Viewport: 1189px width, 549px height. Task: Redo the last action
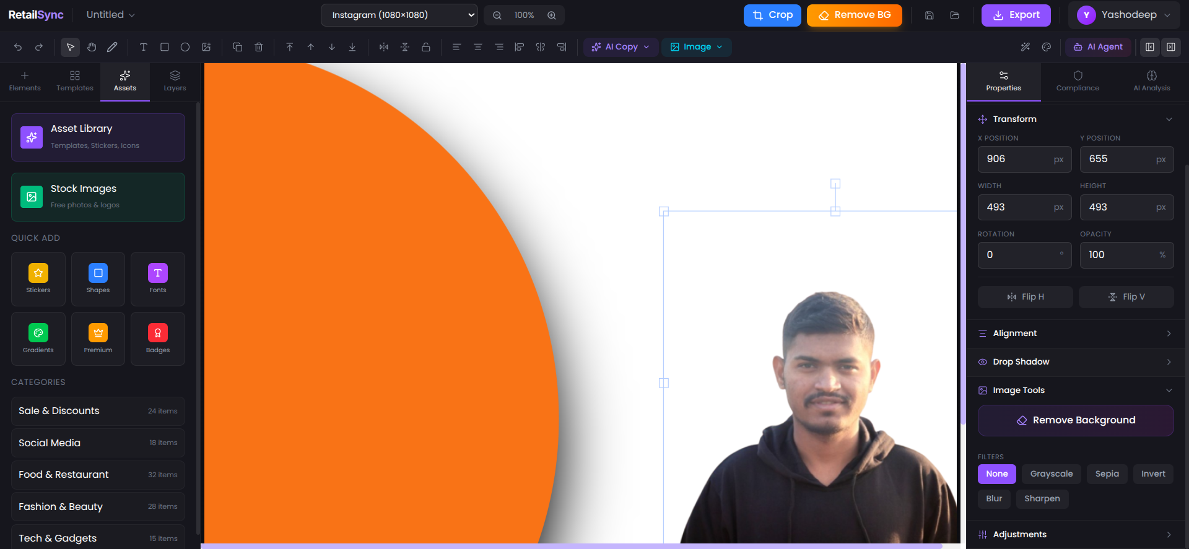click(39, 47)
